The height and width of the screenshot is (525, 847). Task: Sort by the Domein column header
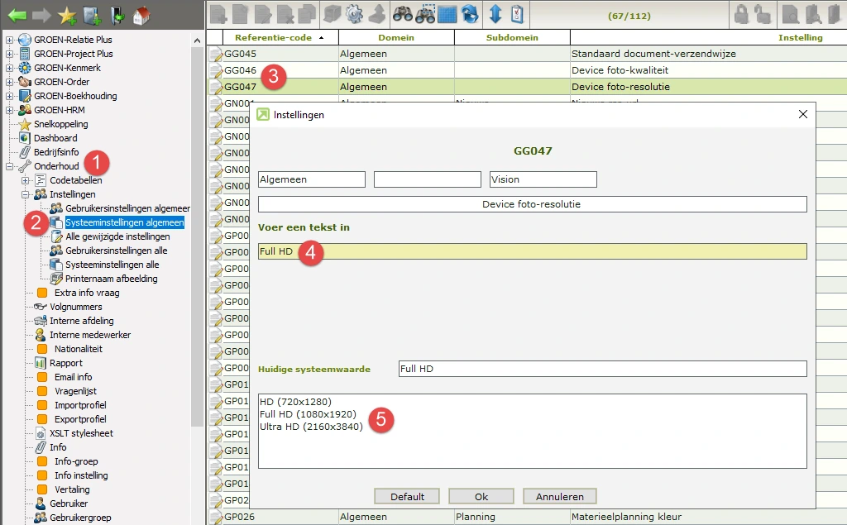coord(396,37)
